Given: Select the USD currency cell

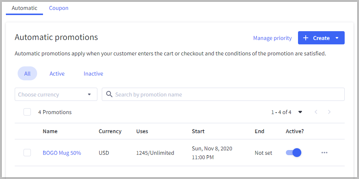Looking at the screenshot, I should pyautogui.click(x=104, y=153).
